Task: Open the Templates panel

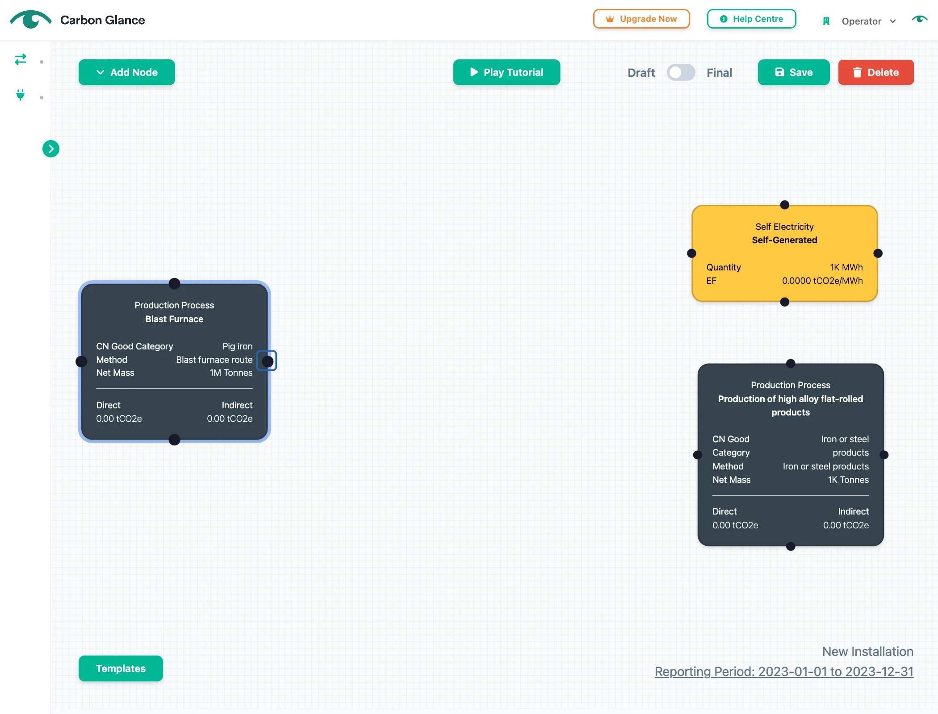Action: click(121, 668)
